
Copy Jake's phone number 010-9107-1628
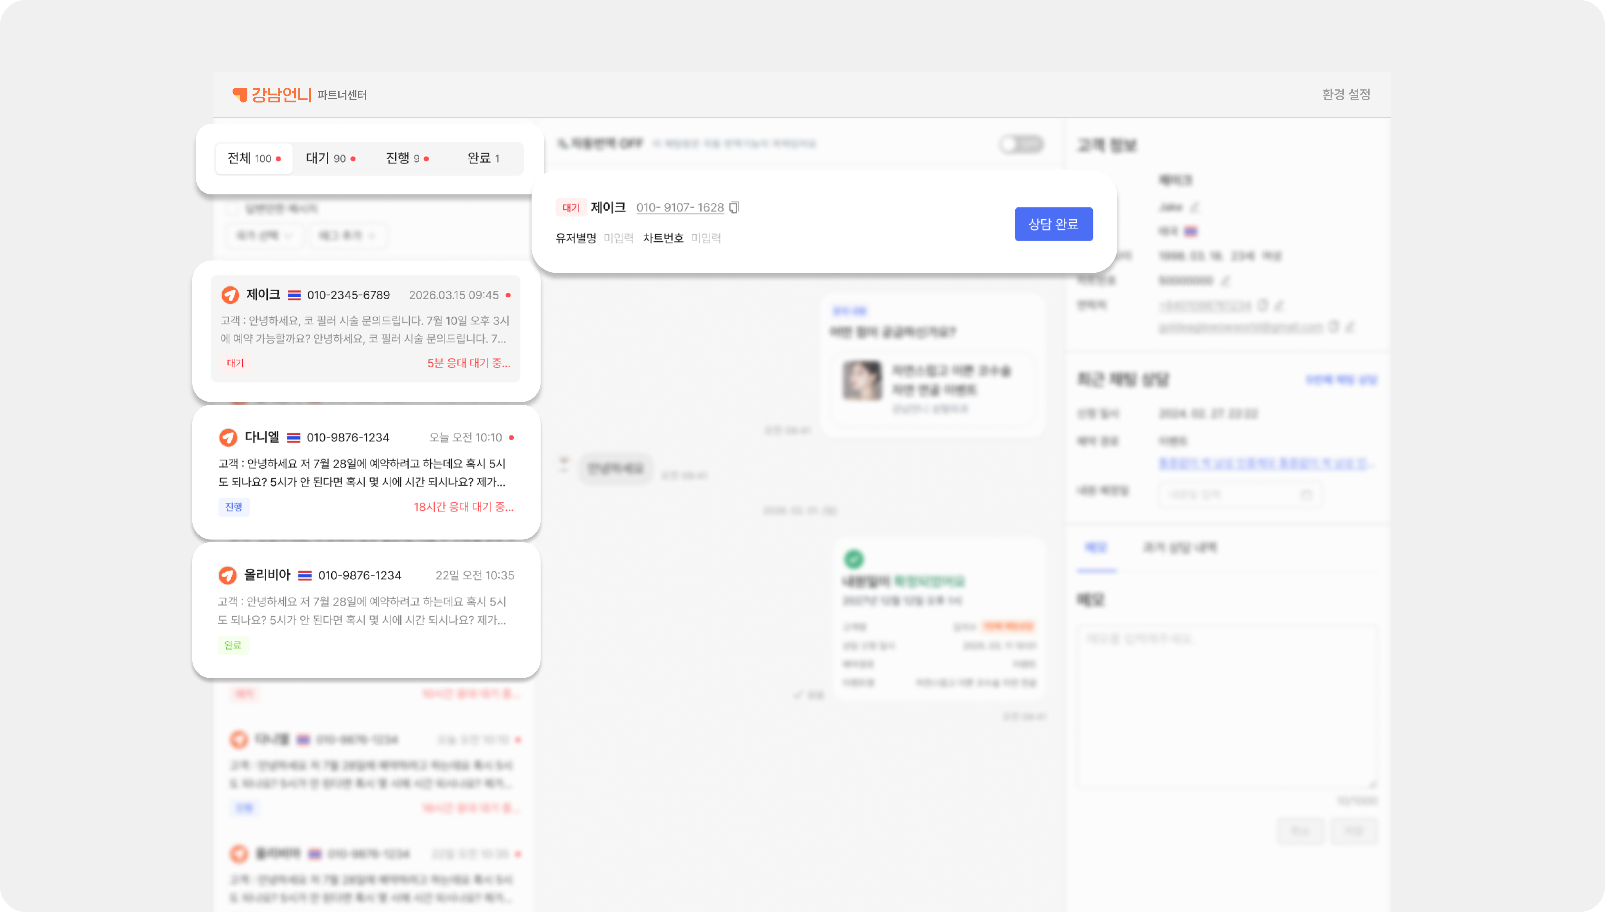(x=734, y=207)
